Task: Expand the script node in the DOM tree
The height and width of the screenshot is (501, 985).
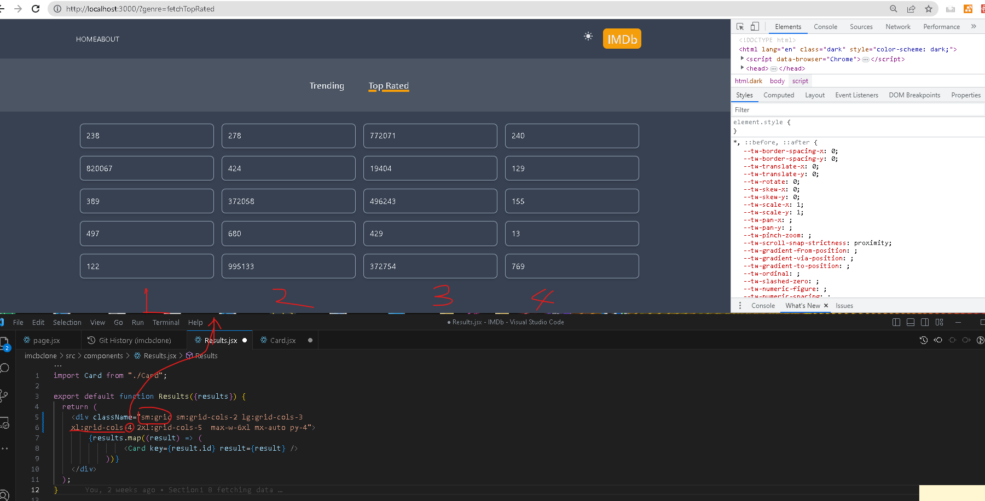Action: coord(743,59)
